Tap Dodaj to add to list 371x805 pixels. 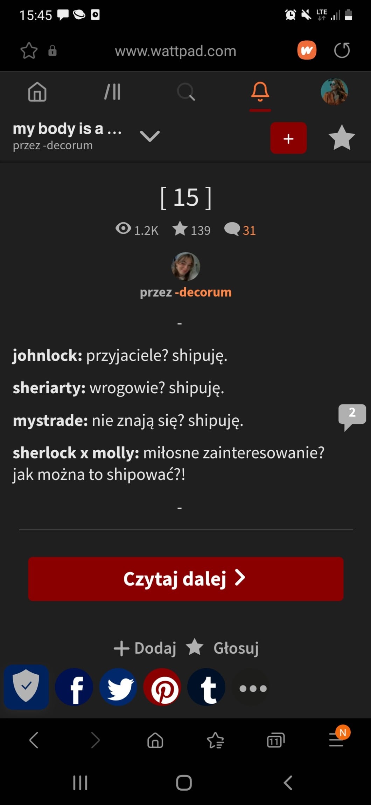pos(145,648)
